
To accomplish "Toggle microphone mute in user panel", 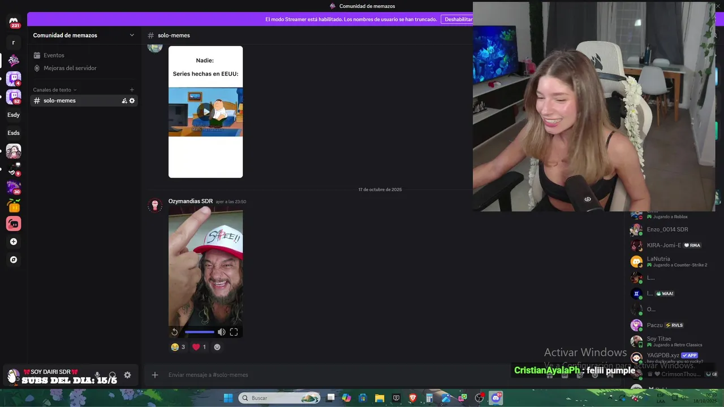I will click(97, 375).
